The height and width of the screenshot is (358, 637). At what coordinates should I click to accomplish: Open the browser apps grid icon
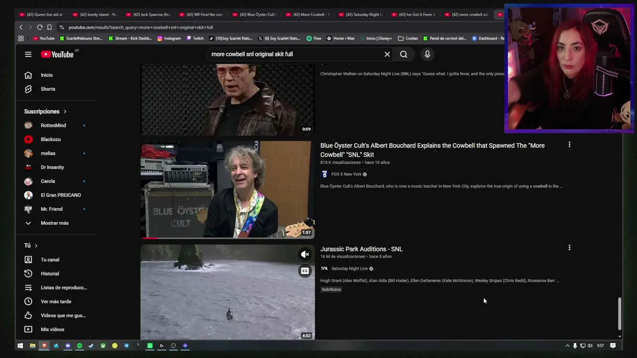click(x=21, y=38)
